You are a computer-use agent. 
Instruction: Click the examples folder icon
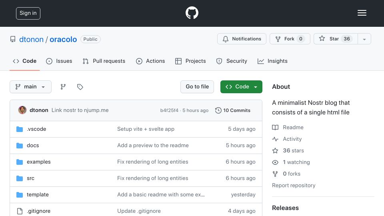(x=20, y=162)
